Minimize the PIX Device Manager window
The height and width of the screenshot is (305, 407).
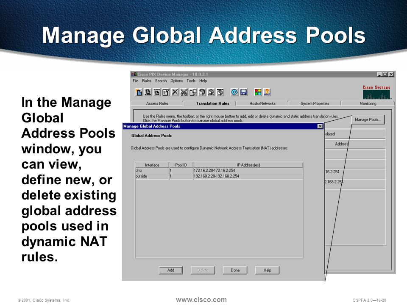[380, 75]
